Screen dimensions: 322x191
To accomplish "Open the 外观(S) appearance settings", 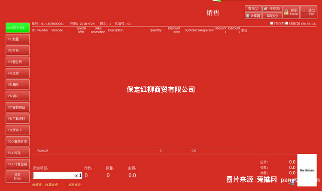I will 272,9.
